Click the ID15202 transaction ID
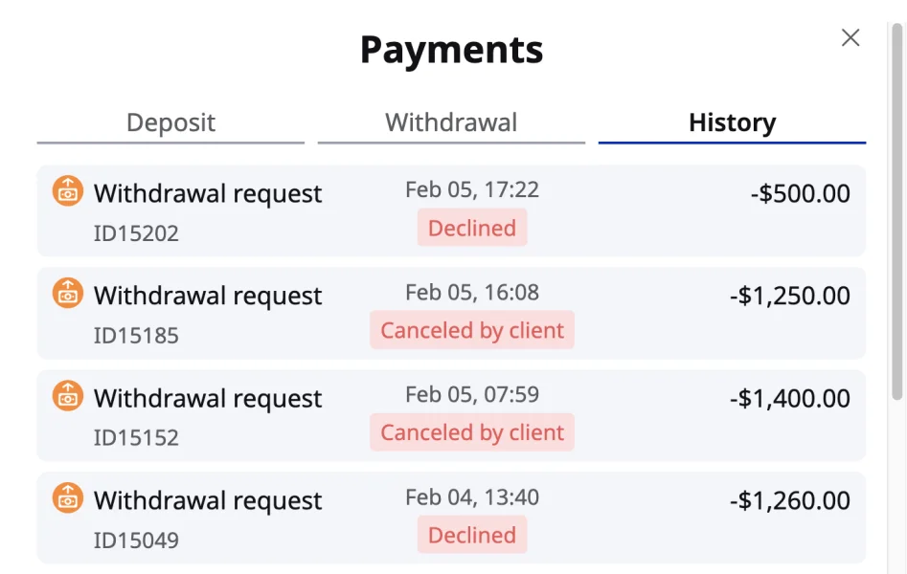Viewport: 907px width, 574px height. [x=136, y=233]
